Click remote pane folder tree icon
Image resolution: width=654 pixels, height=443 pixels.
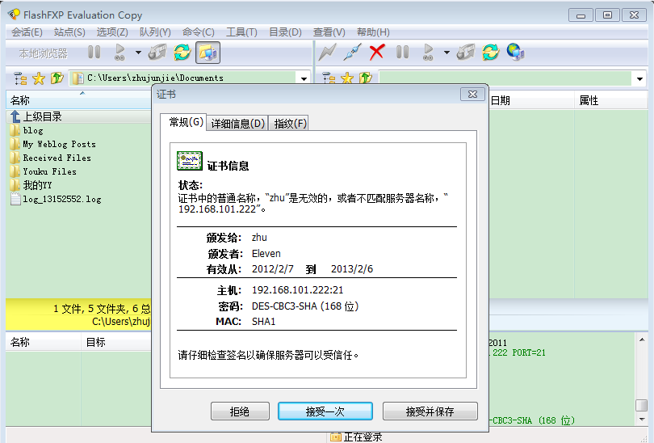coord(329,78)
